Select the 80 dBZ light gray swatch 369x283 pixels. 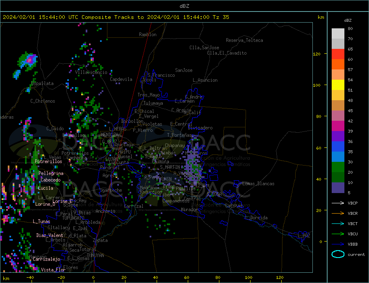pos(338,34)
